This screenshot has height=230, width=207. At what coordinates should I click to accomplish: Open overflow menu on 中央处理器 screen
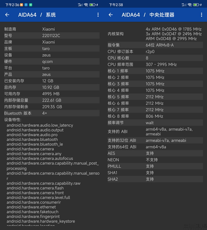pos(201,15)
